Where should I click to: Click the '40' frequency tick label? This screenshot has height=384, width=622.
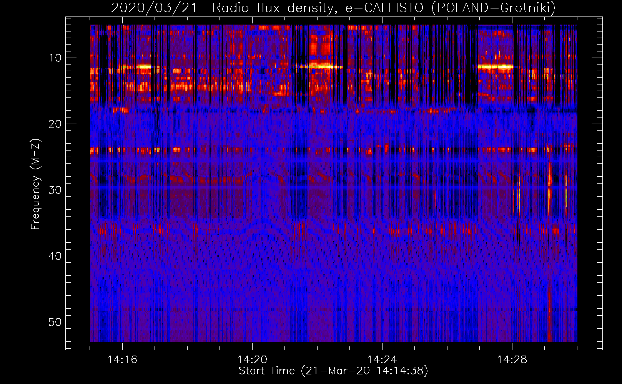tap(55, 256)
